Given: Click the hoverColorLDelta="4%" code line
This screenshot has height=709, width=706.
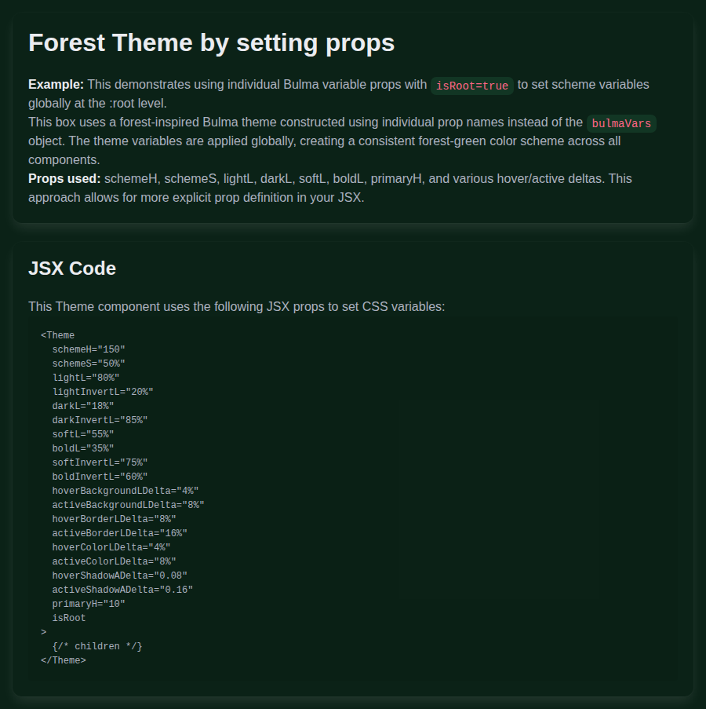Looking at the screenshot, I should coord(111,547).
